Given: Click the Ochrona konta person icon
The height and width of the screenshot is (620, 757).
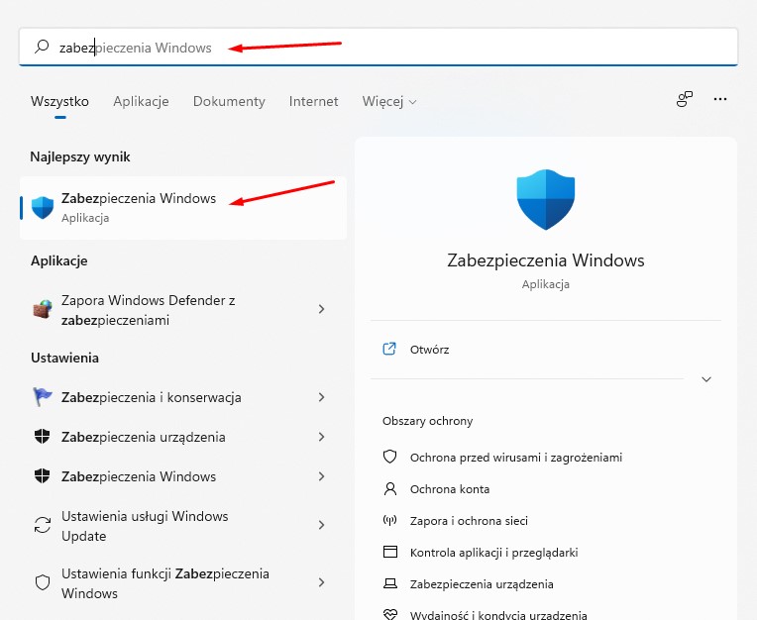Looking at the screenshot, I should (x=389, y=489).
